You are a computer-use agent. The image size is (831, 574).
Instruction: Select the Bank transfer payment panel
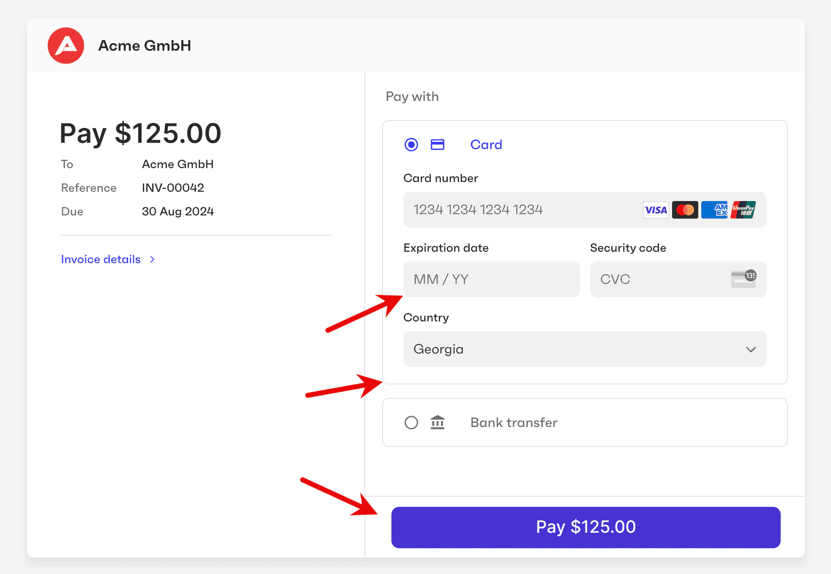pos(585,422)
